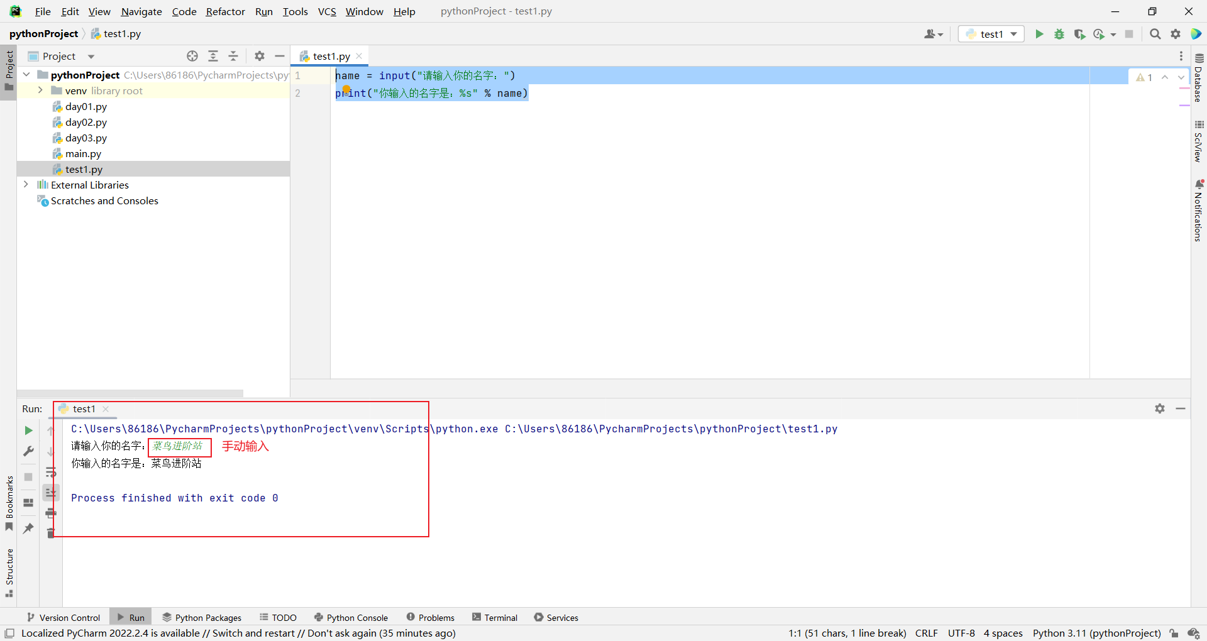The image size is (1207, 641).
Task: Go to previous highlighted problem arrow
Action: pyautogui.click(x=1165, y=77)
